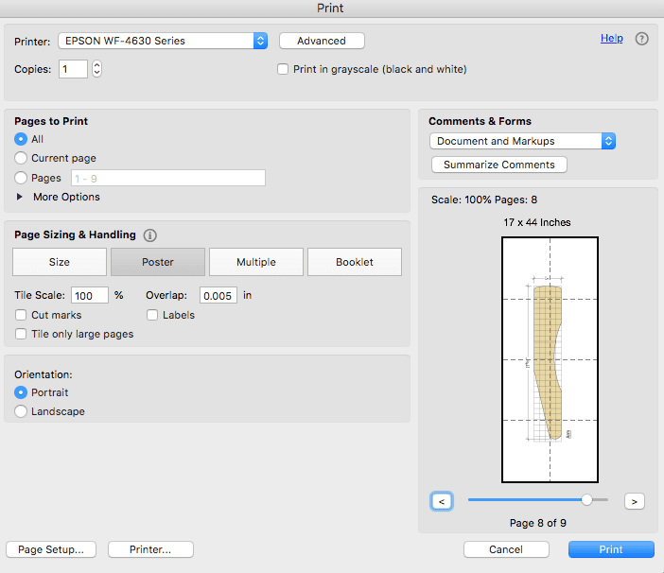Click the Print button
This screenshot has height=573, width=664.
point(611,549)
